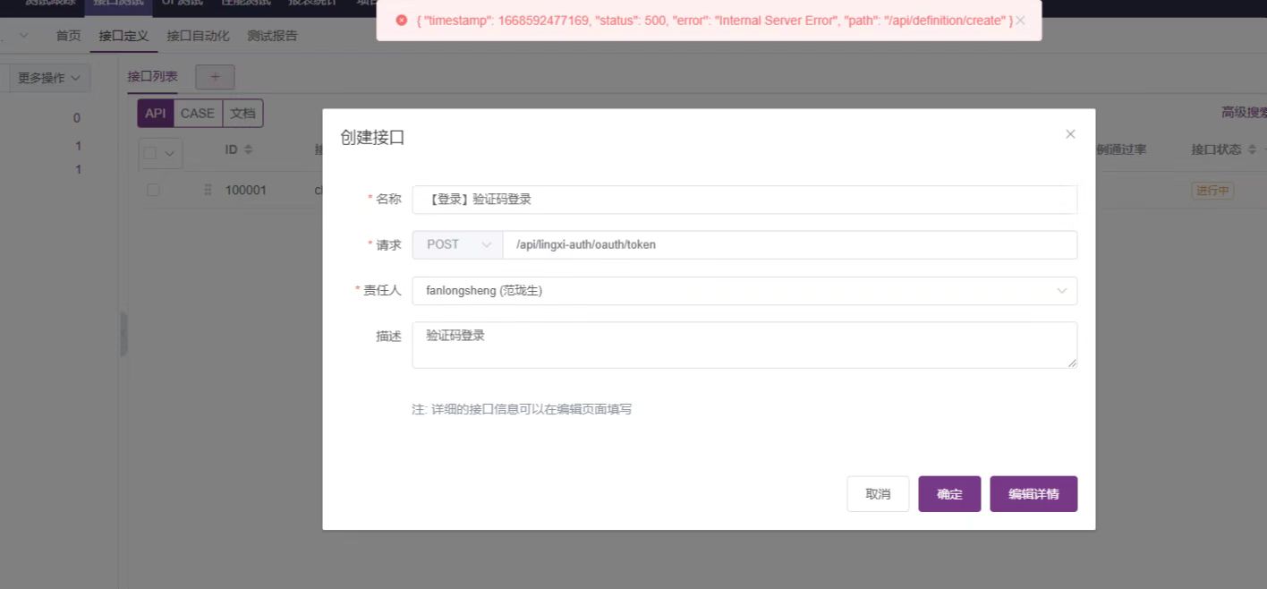The image size is (1267, 589).
Task: Check the checkbox for row 100001
Action: point(154,190)
